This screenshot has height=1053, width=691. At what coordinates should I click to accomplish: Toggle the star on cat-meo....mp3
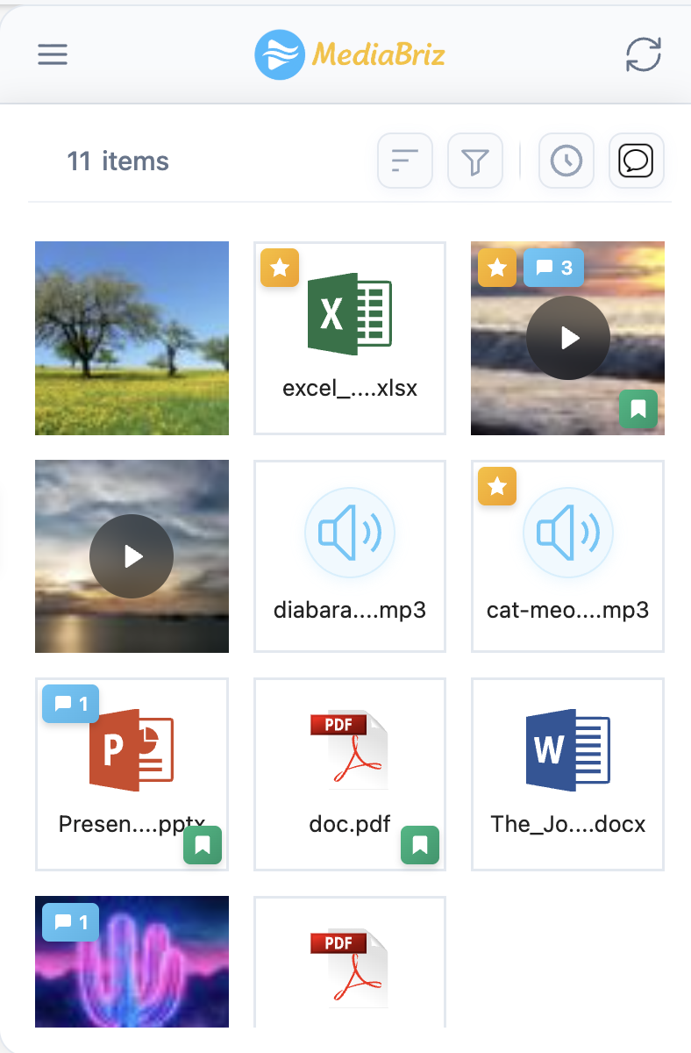497,486
